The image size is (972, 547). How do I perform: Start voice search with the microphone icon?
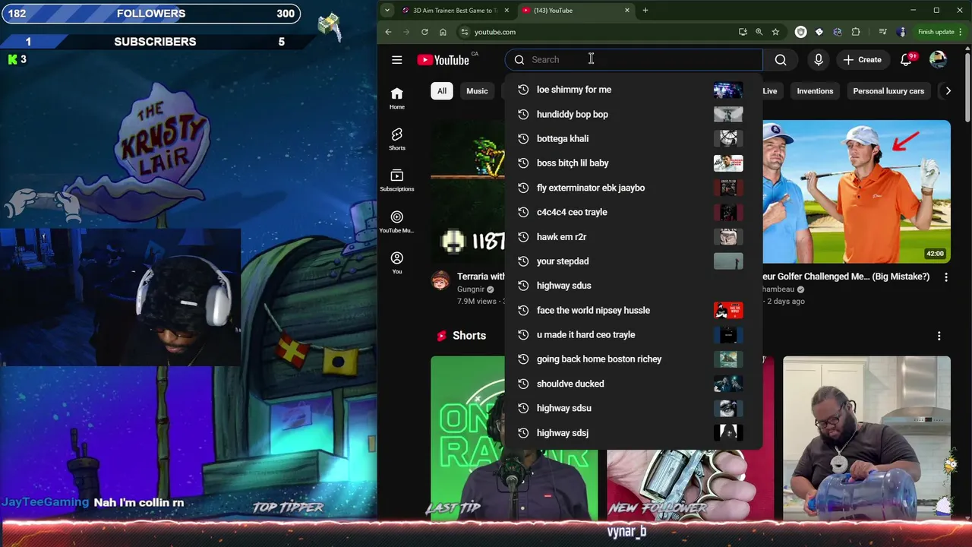click(x=818, y=60)
